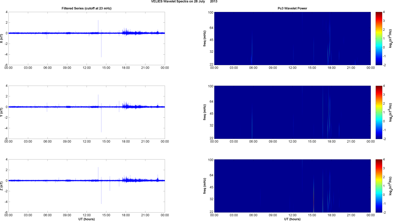Click "freq (mHz)" label of X wavelet spectrogram
Image resolution: width=393 pixels, height=221 pixels.
[x=205, y=38]
